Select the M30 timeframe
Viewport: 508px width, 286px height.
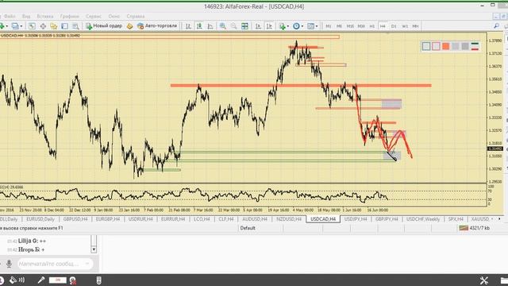[361, 26]
